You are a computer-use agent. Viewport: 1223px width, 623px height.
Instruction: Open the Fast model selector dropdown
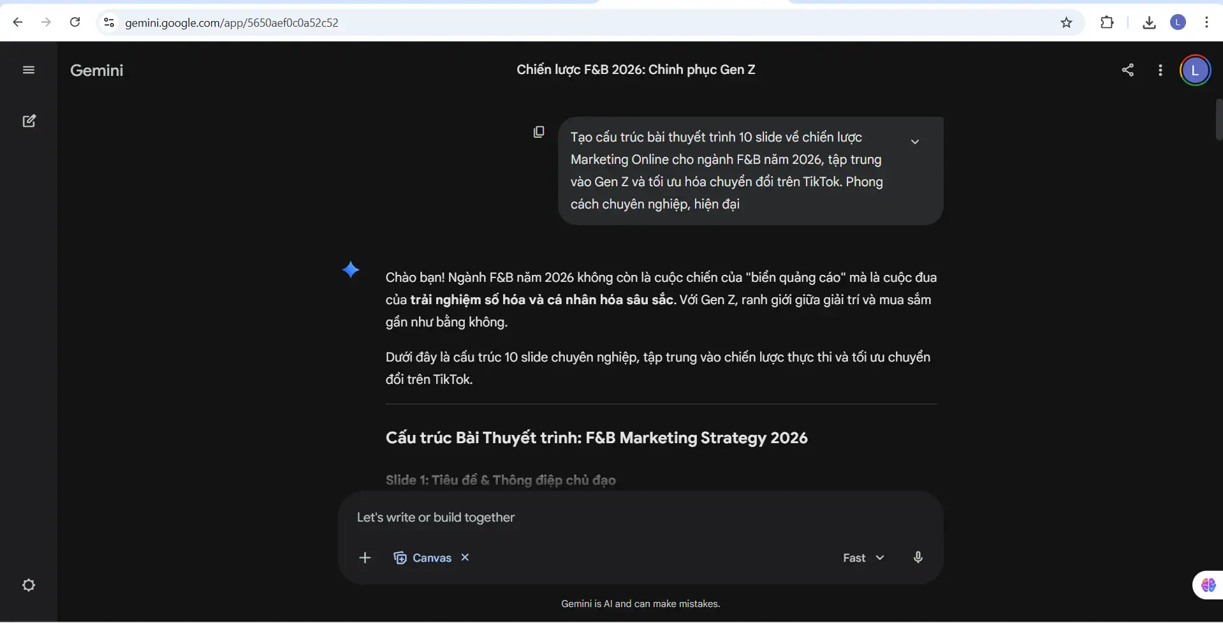863,557
